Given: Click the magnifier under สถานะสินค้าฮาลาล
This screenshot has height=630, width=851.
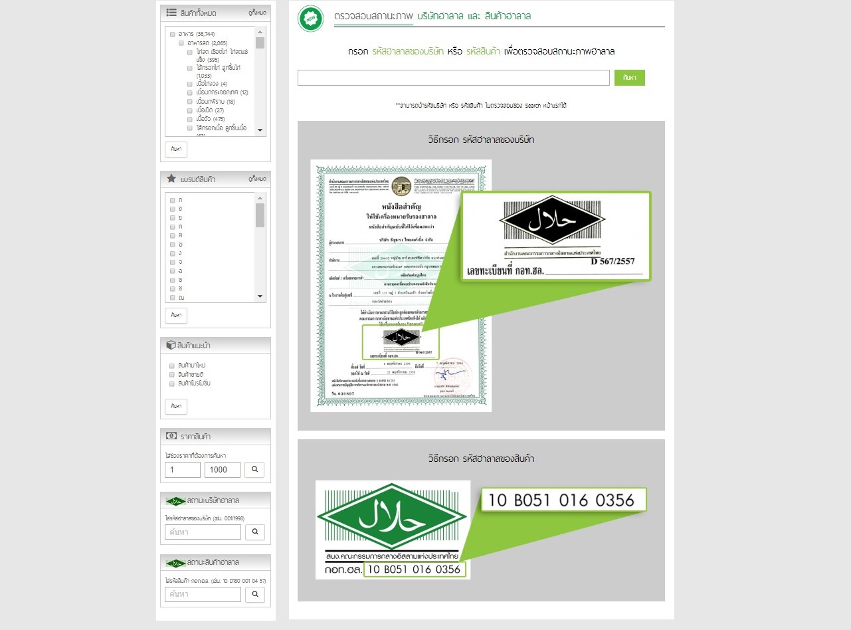Looking at the screenshot, I should pos(255,595).
